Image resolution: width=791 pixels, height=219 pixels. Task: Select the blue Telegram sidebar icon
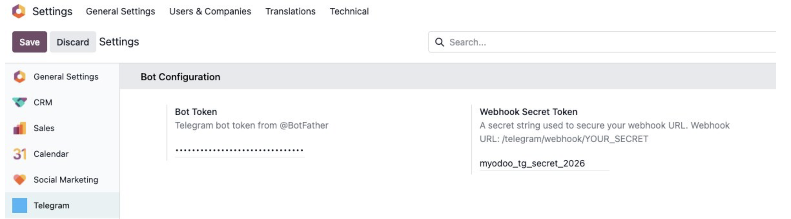[x=19, y=205]
